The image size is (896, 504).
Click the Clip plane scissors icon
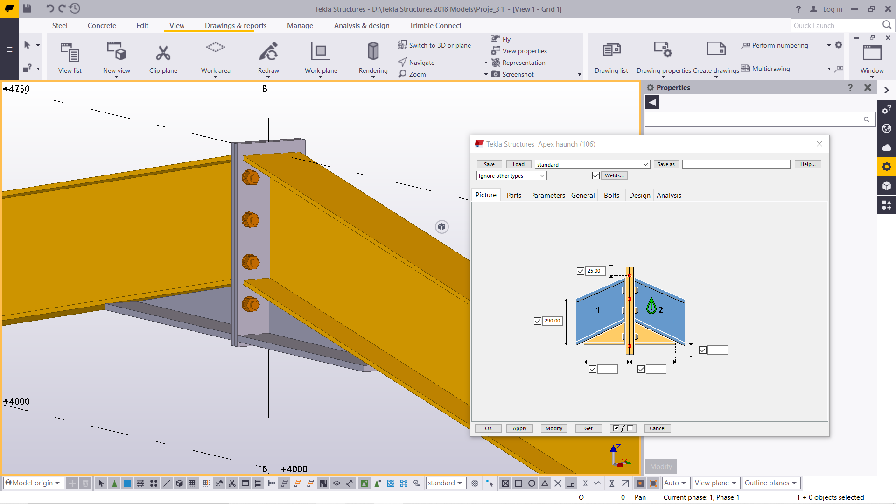click(x=163, y=53)
